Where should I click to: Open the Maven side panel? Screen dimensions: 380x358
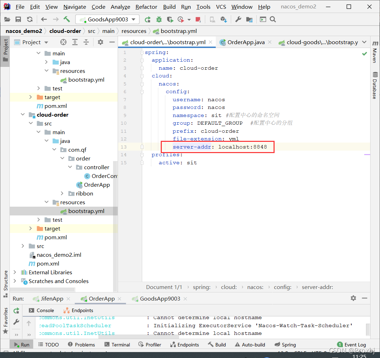[x=375, y=52]
